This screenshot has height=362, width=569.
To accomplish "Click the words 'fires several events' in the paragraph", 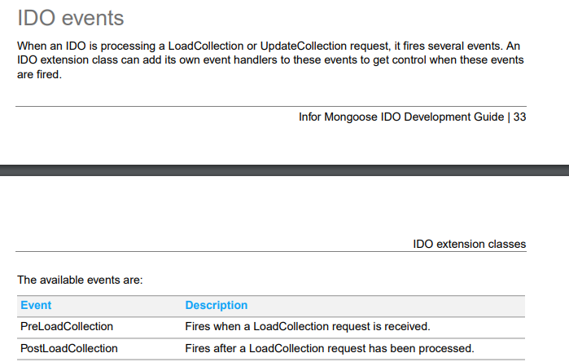I will coord(452,46).
